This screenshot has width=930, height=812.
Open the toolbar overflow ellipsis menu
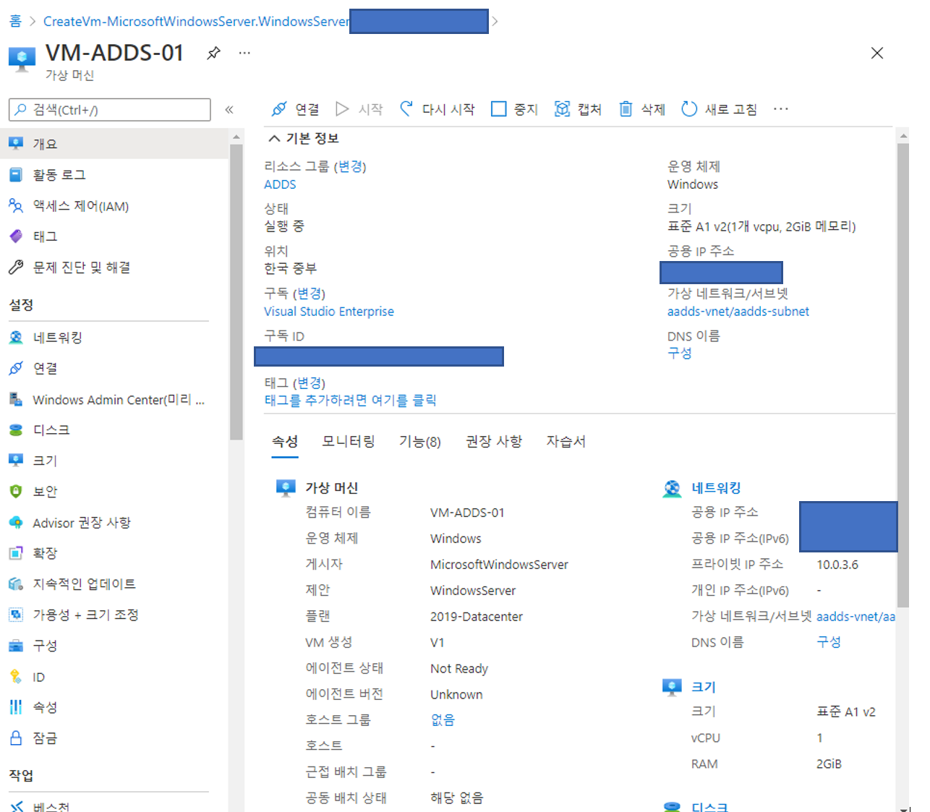click(x=780, y=109)
